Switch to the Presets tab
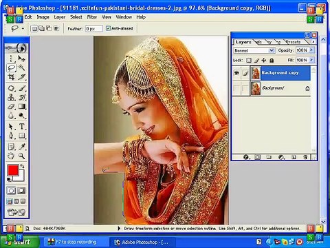330x248 pixels. [x=294, y=42]
